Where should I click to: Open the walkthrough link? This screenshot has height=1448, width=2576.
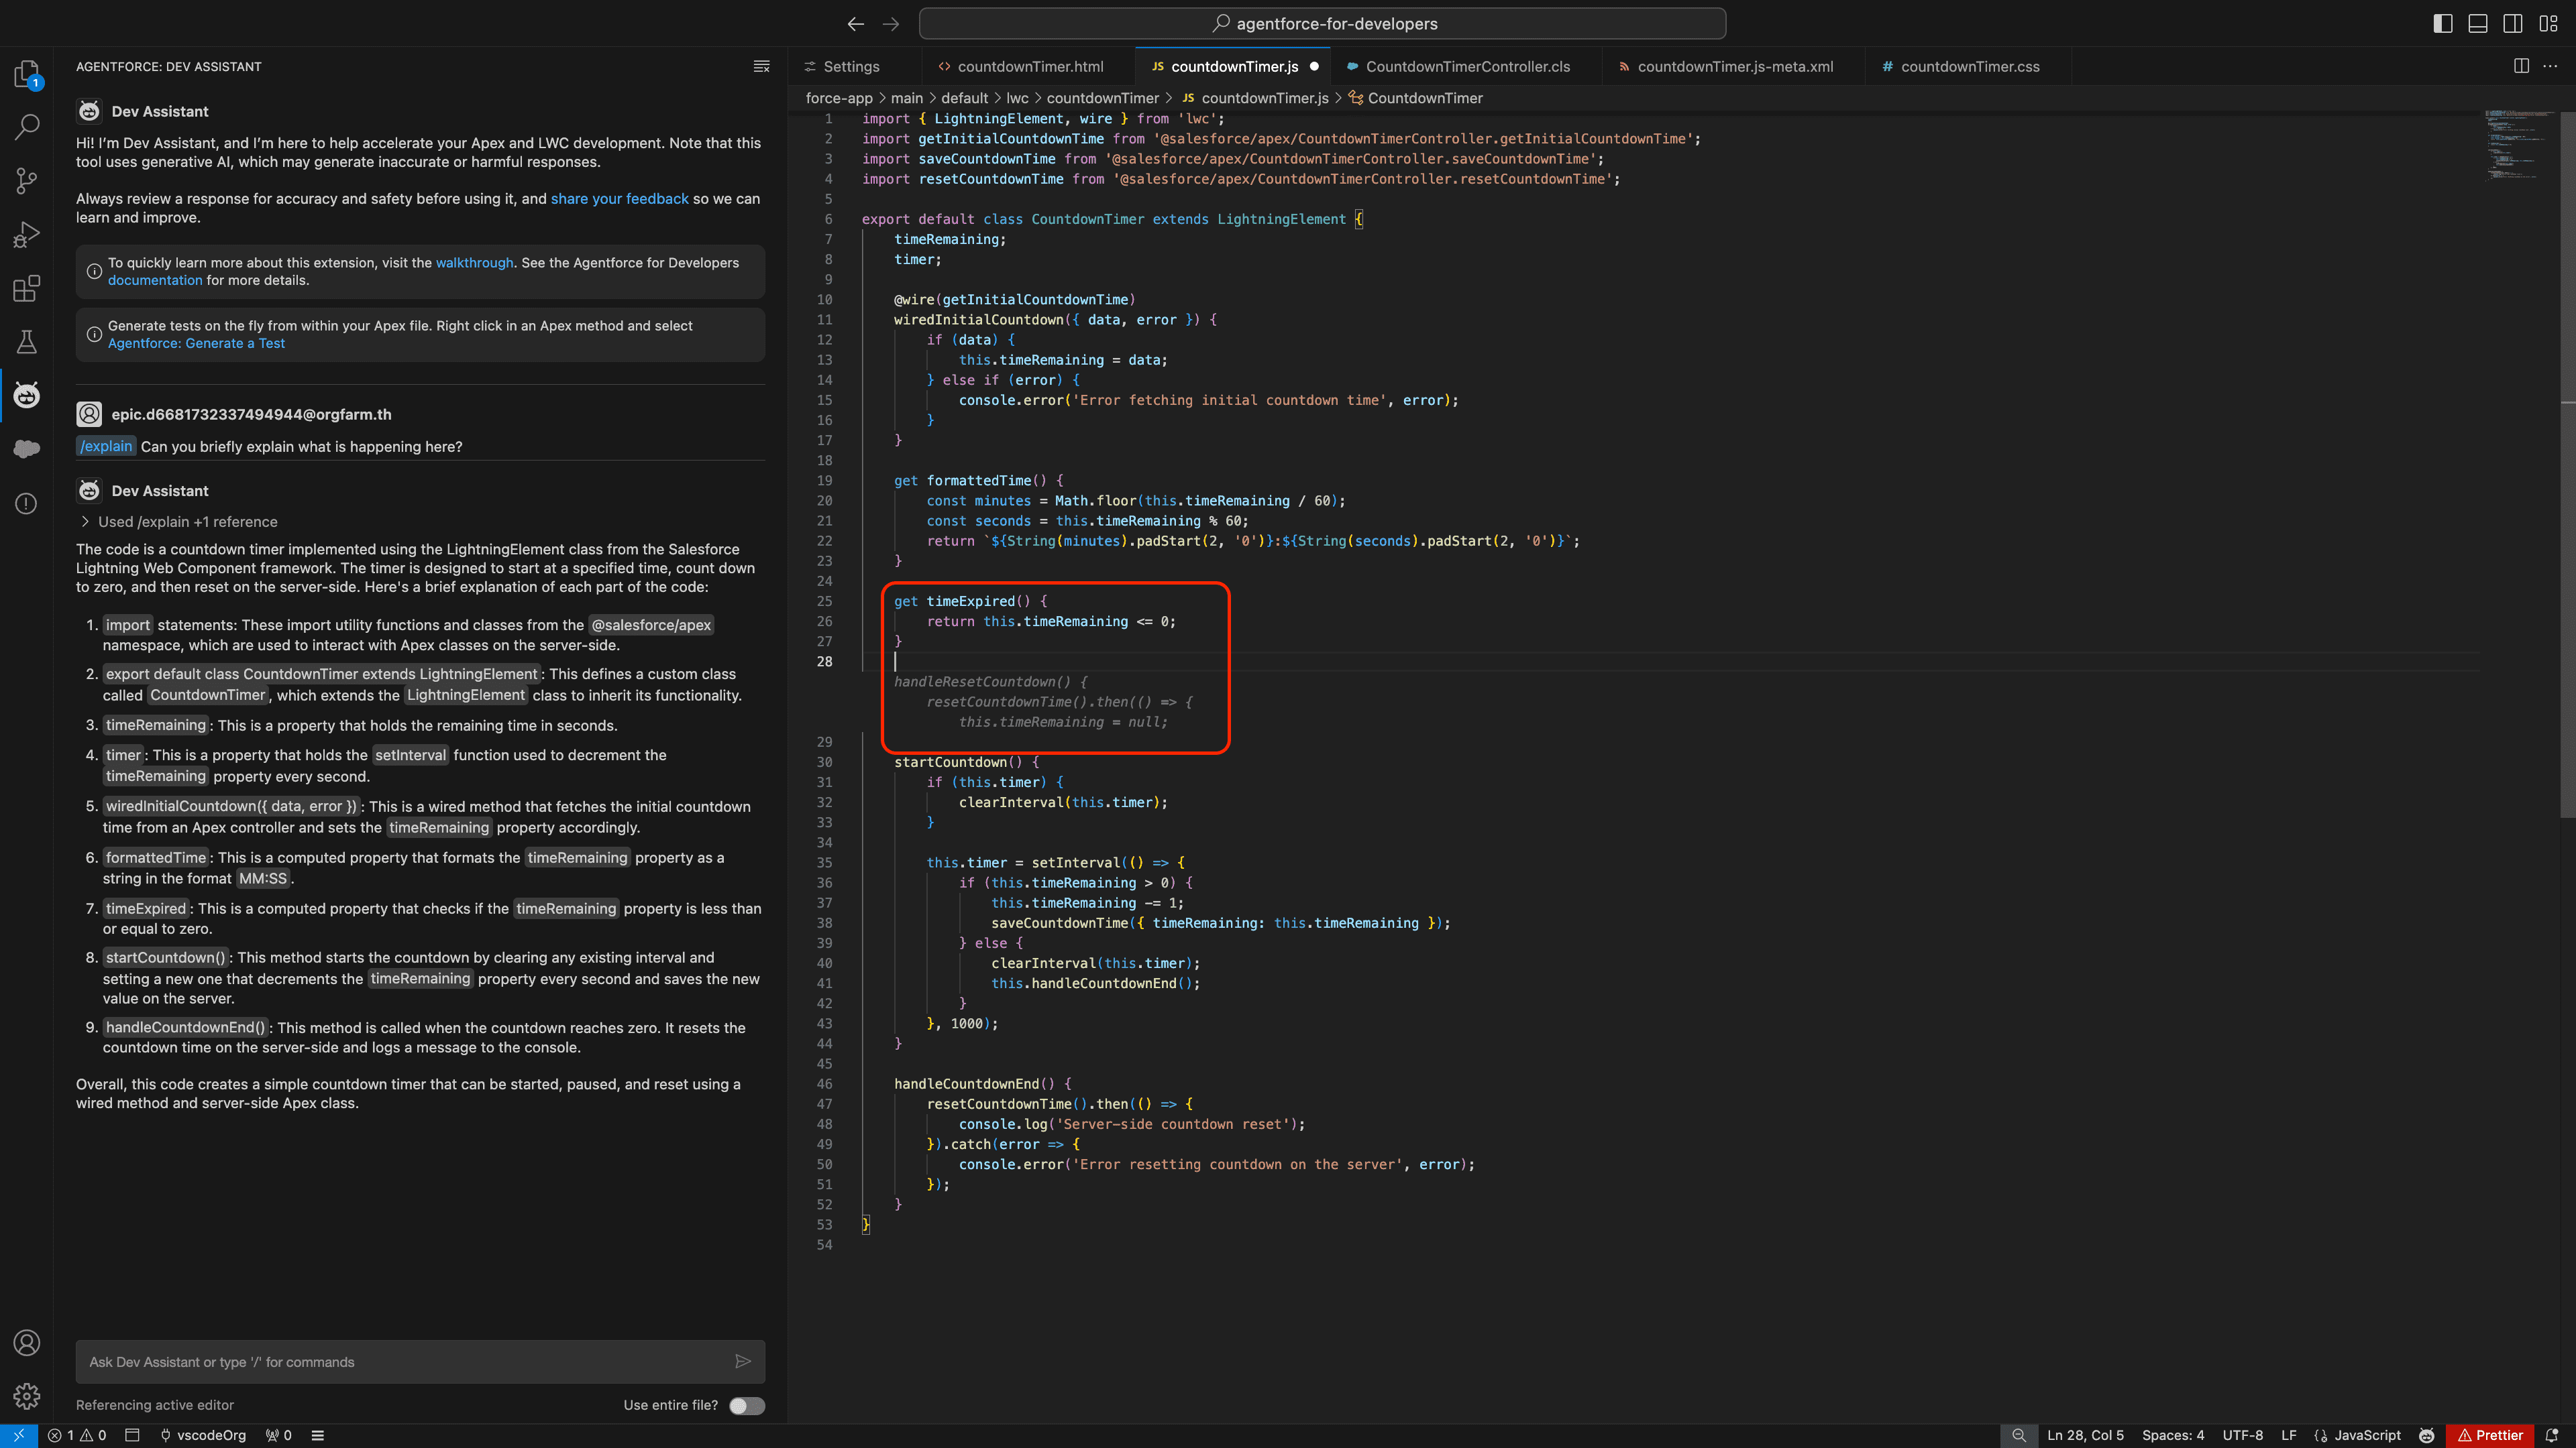[474, 263]
